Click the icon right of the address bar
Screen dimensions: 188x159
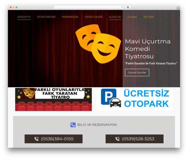point(128,7)
